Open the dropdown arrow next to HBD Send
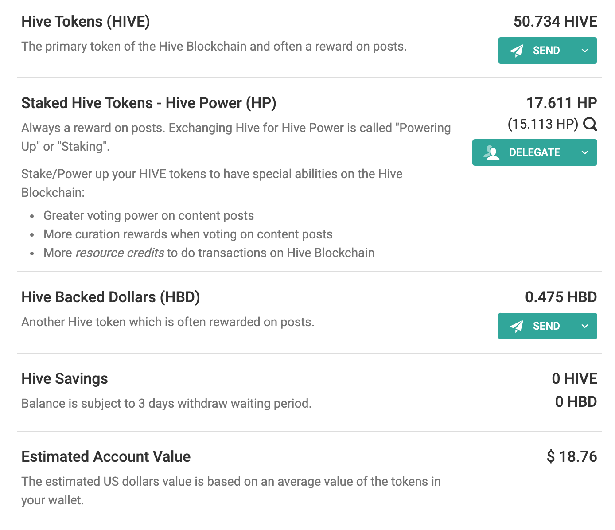 (x=585, y=326)
